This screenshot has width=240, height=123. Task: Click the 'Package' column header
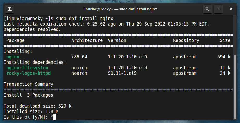pyautogui.click(x=15, y=40)
